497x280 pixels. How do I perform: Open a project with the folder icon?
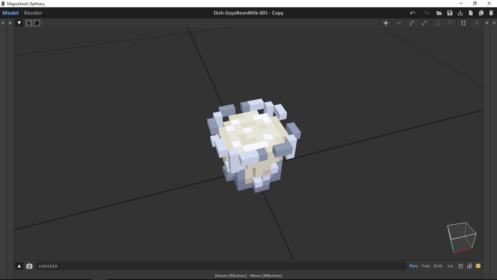tap(439, 13)
